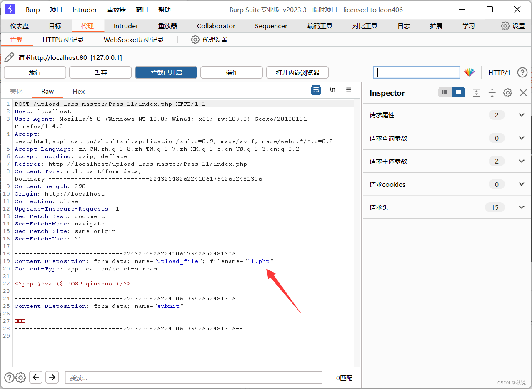Click the Content-Length: 390 header line
This screenshot has height=389, width=532.
[50, 186]
